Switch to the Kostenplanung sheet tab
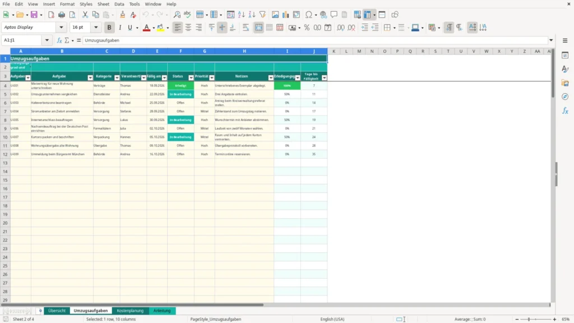 pos(130,311)
